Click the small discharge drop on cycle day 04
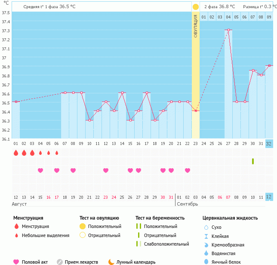 [40, 153]
